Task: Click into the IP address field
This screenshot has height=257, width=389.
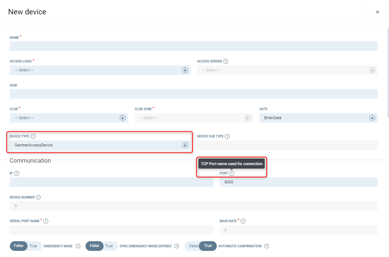Action: pyautogui.click(x=111, y=182)
